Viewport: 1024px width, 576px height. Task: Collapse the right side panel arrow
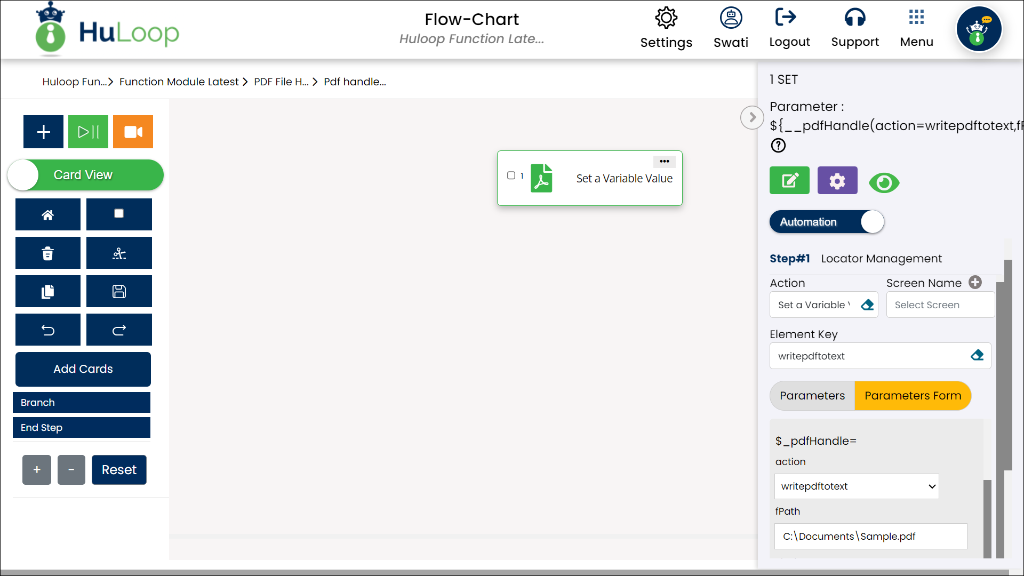click(x=752, y=117)
